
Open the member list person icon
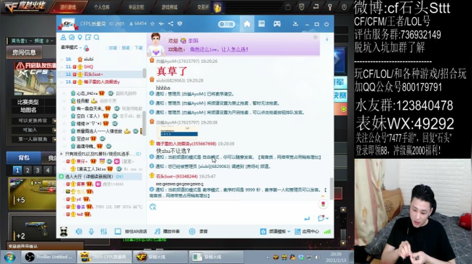[63, 37]
